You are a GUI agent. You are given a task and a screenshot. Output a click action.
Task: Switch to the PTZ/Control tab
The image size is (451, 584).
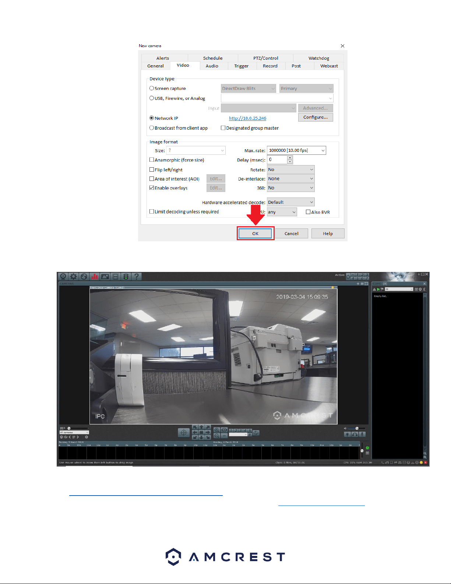pos(265,58)
